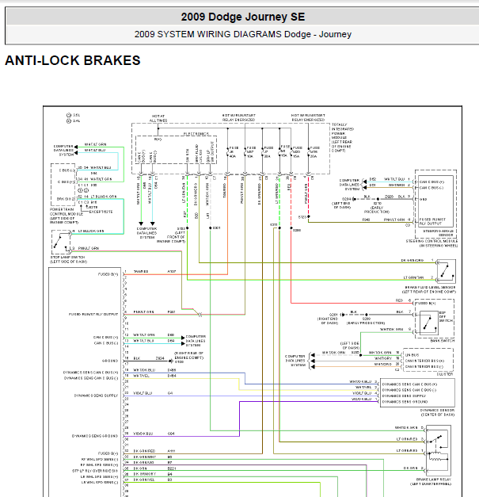The height and width of the screenshot is (497, 479).
Task: Click the '40A' fuse rating
Action: pos(233,156)
